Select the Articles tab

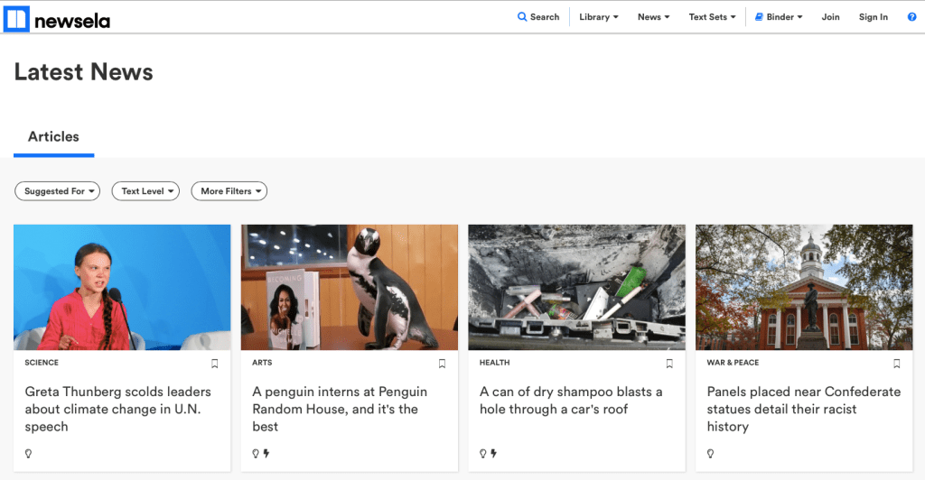pyautogui.click(x=53, y=137)
